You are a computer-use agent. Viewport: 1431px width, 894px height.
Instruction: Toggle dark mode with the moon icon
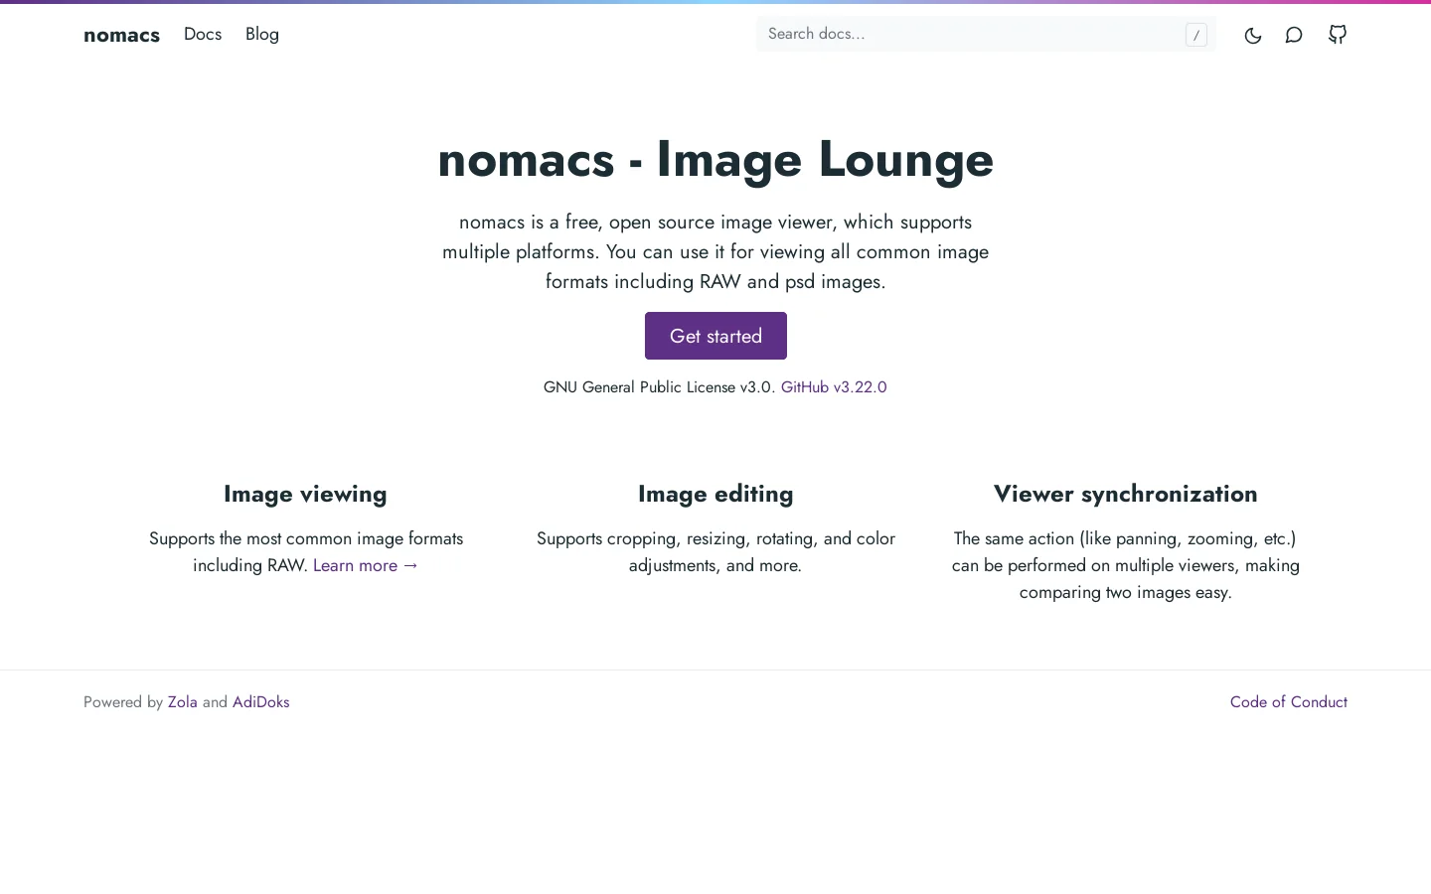[1253, 35]
